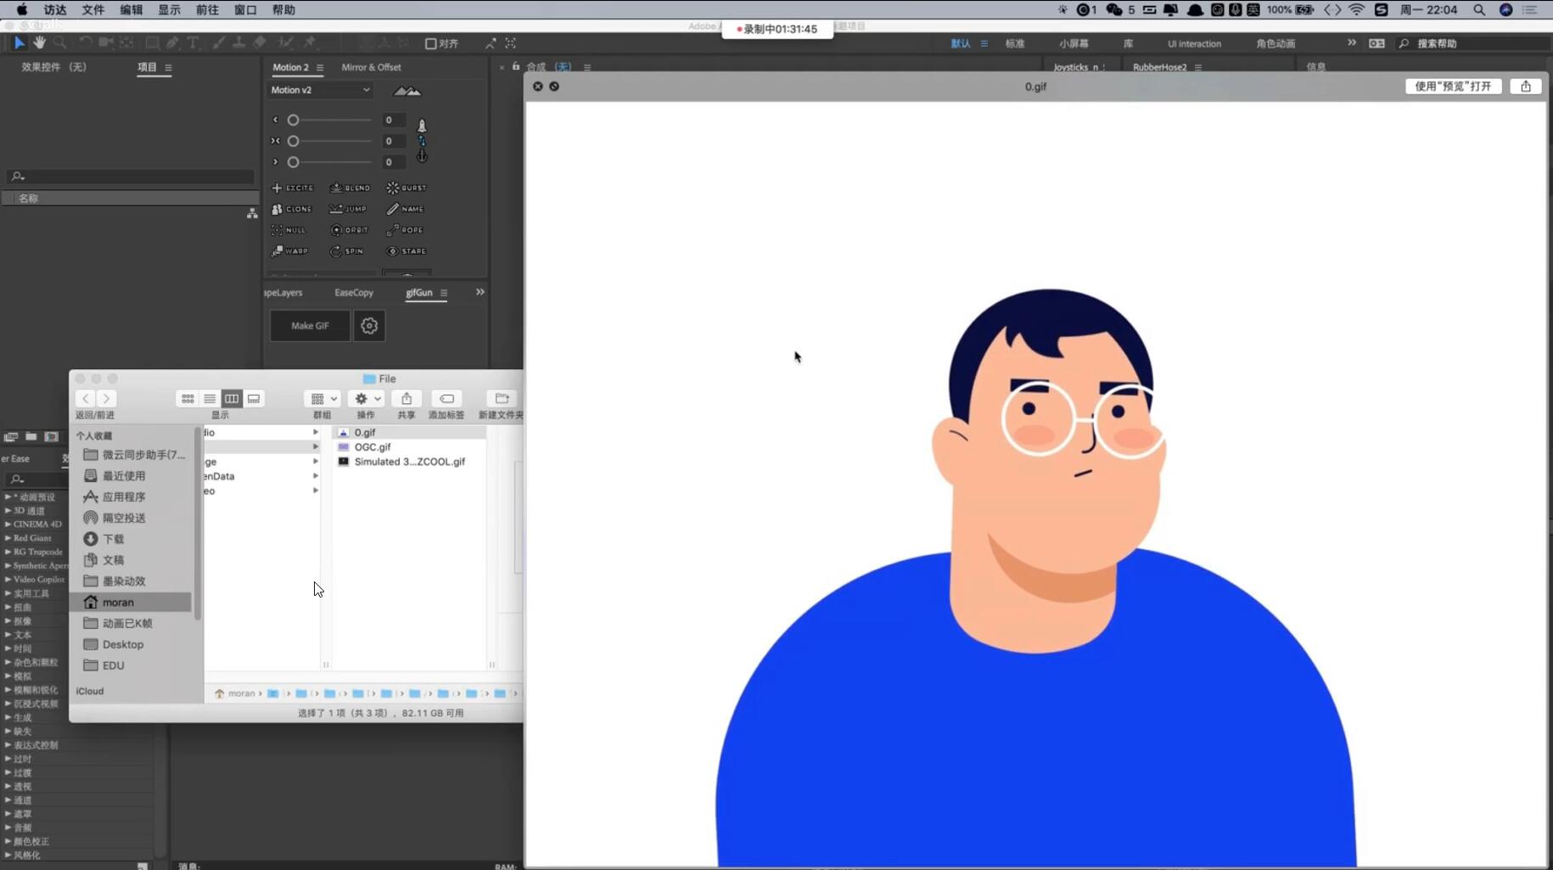Open the Motion v2 dropdown
This screenshot has height=870, width=1553.
click(x=320, y=90)
